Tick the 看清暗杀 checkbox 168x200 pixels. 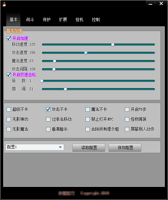48,129
